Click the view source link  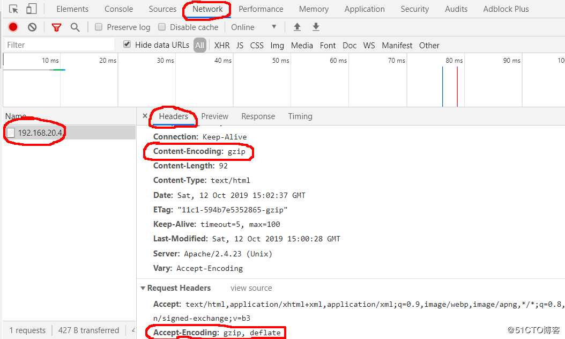click(x=251, y=288)
